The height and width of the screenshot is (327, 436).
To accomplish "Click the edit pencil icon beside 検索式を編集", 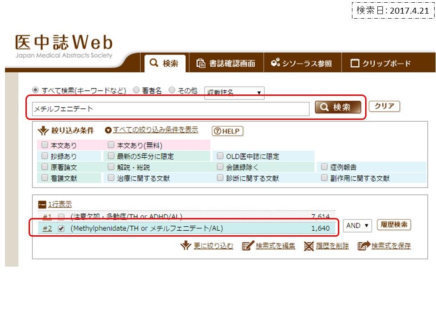I will click(x=248, y=246).
